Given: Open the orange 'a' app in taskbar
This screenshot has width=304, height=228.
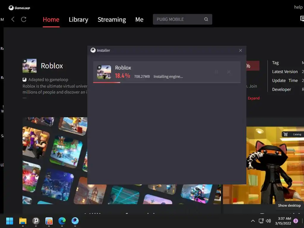Looking at the screenshot, I should pyautogui.click(x=49, y=221).
